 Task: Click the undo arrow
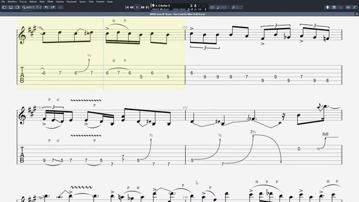[47, 7]
